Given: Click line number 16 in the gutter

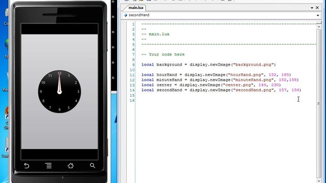Looking at the screenshot, I should tap(132, 101).
